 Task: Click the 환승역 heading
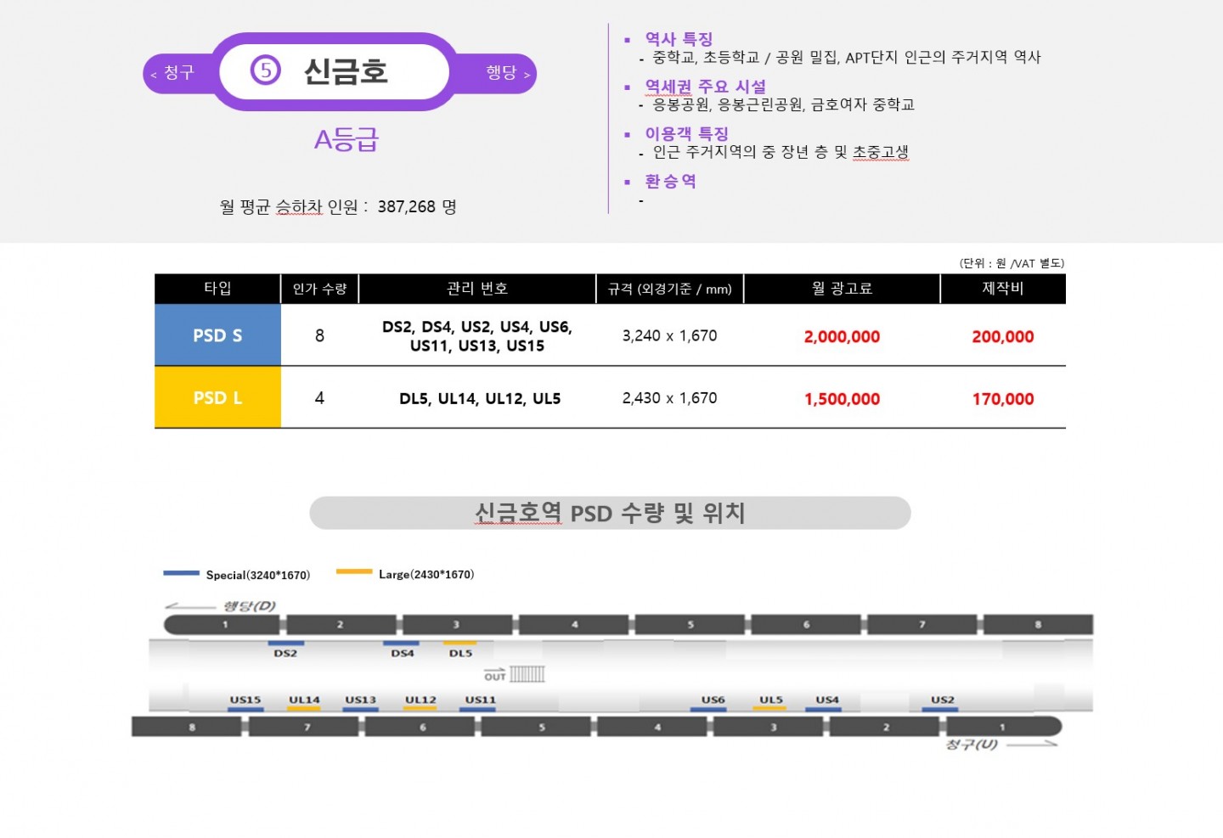pos(670,181)
